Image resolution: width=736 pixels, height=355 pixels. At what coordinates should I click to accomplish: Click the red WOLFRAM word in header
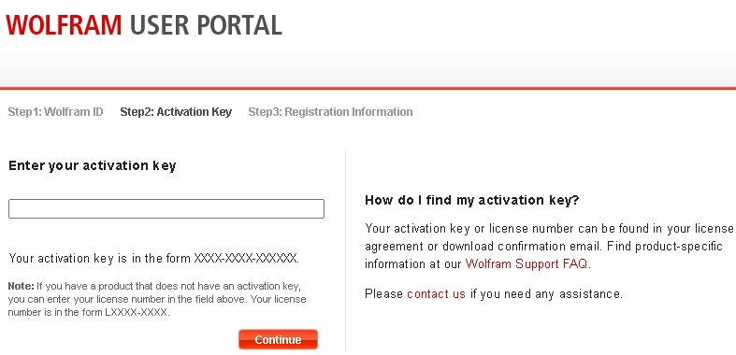coord(64,25)
